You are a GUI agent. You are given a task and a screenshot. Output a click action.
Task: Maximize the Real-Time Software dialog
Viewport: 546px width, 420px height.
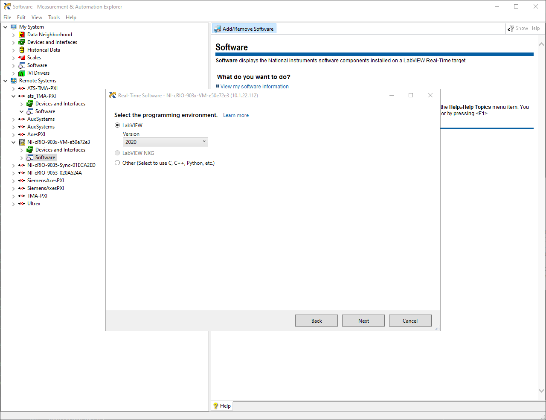tap(411, 95)
